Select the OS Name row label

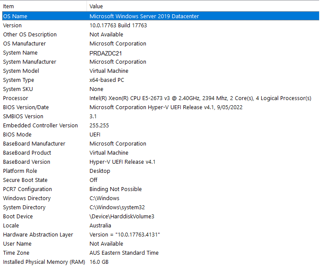(x=15, y=16)
